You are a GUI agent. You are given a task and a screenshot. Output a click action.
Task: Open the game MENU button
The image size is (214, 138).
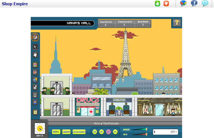[x=56, y=132]
